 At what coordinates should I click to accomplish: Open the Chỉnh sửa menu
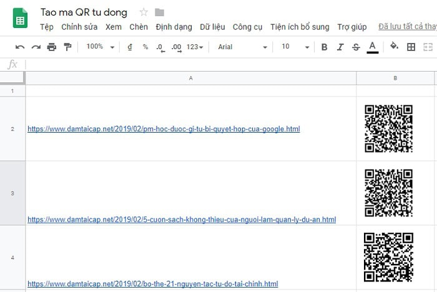79,27
